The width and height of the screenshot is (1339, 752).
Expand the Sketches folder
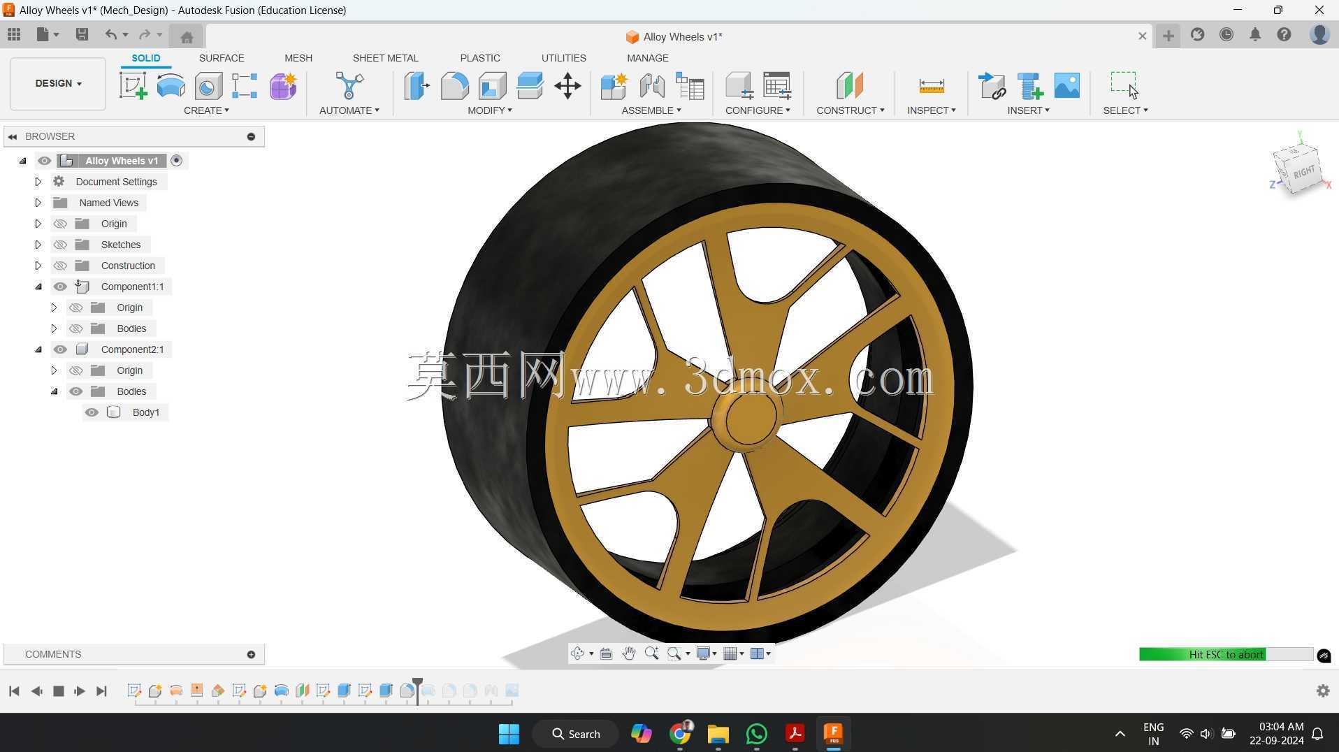coord(38,245)
